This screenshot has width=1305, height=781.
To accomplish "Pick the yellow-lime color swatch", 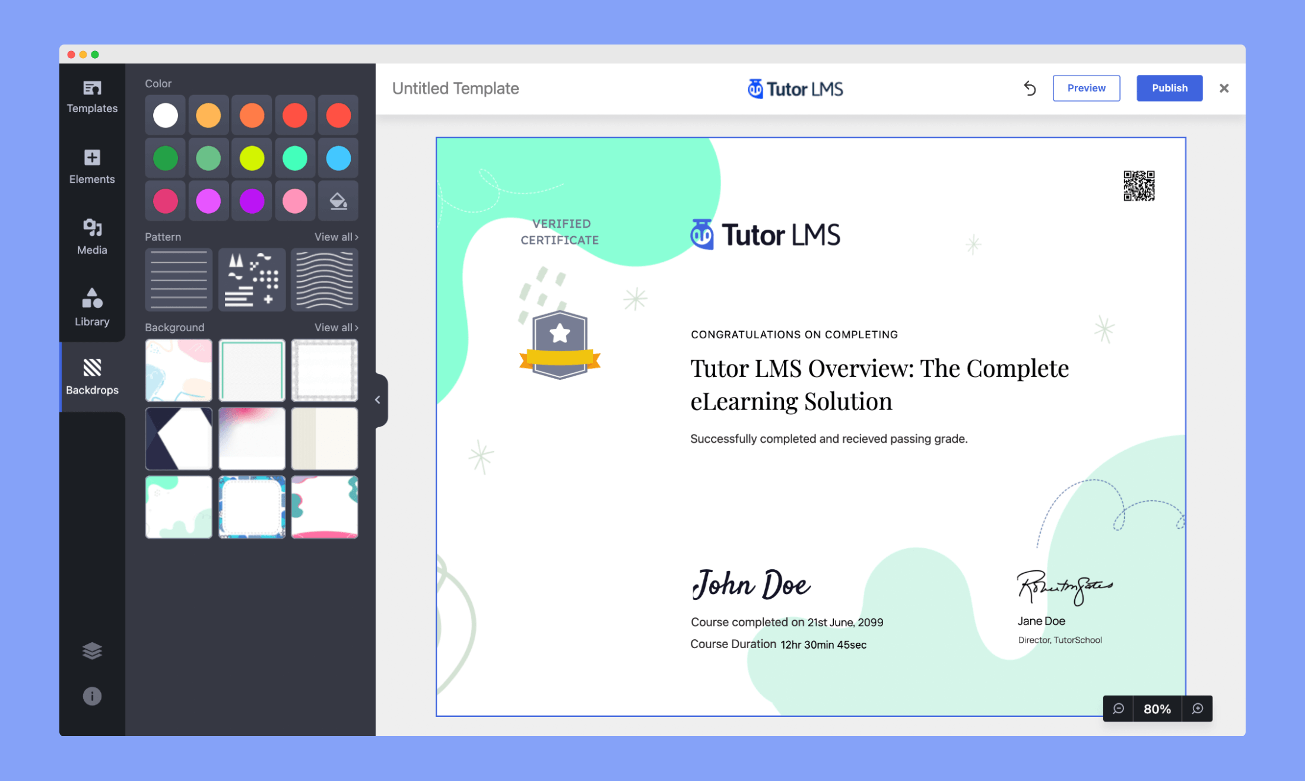I will coord(252,158).
